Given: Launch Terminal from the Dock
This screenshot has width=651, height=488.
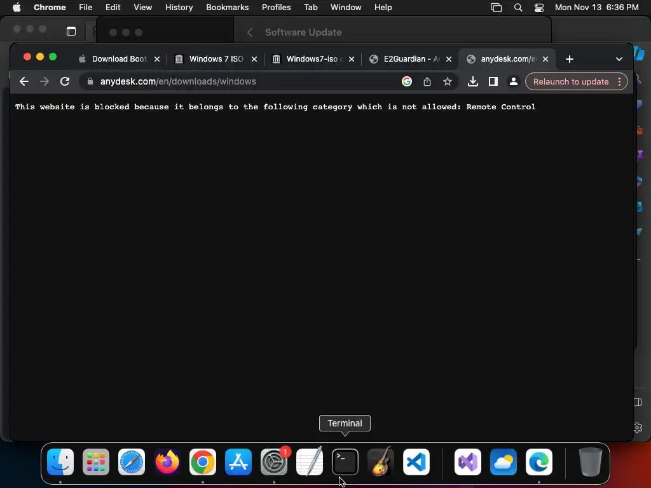Looking at the screenshot, I should coord(345,462).
